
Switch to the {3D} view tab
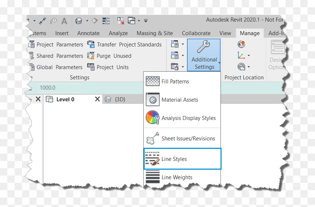pyautogui.click(x=120, y=99)
